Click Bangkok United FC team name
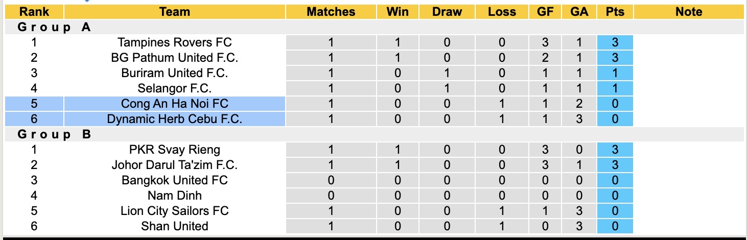This screenshot has width=747, height=240. point(174,180)
